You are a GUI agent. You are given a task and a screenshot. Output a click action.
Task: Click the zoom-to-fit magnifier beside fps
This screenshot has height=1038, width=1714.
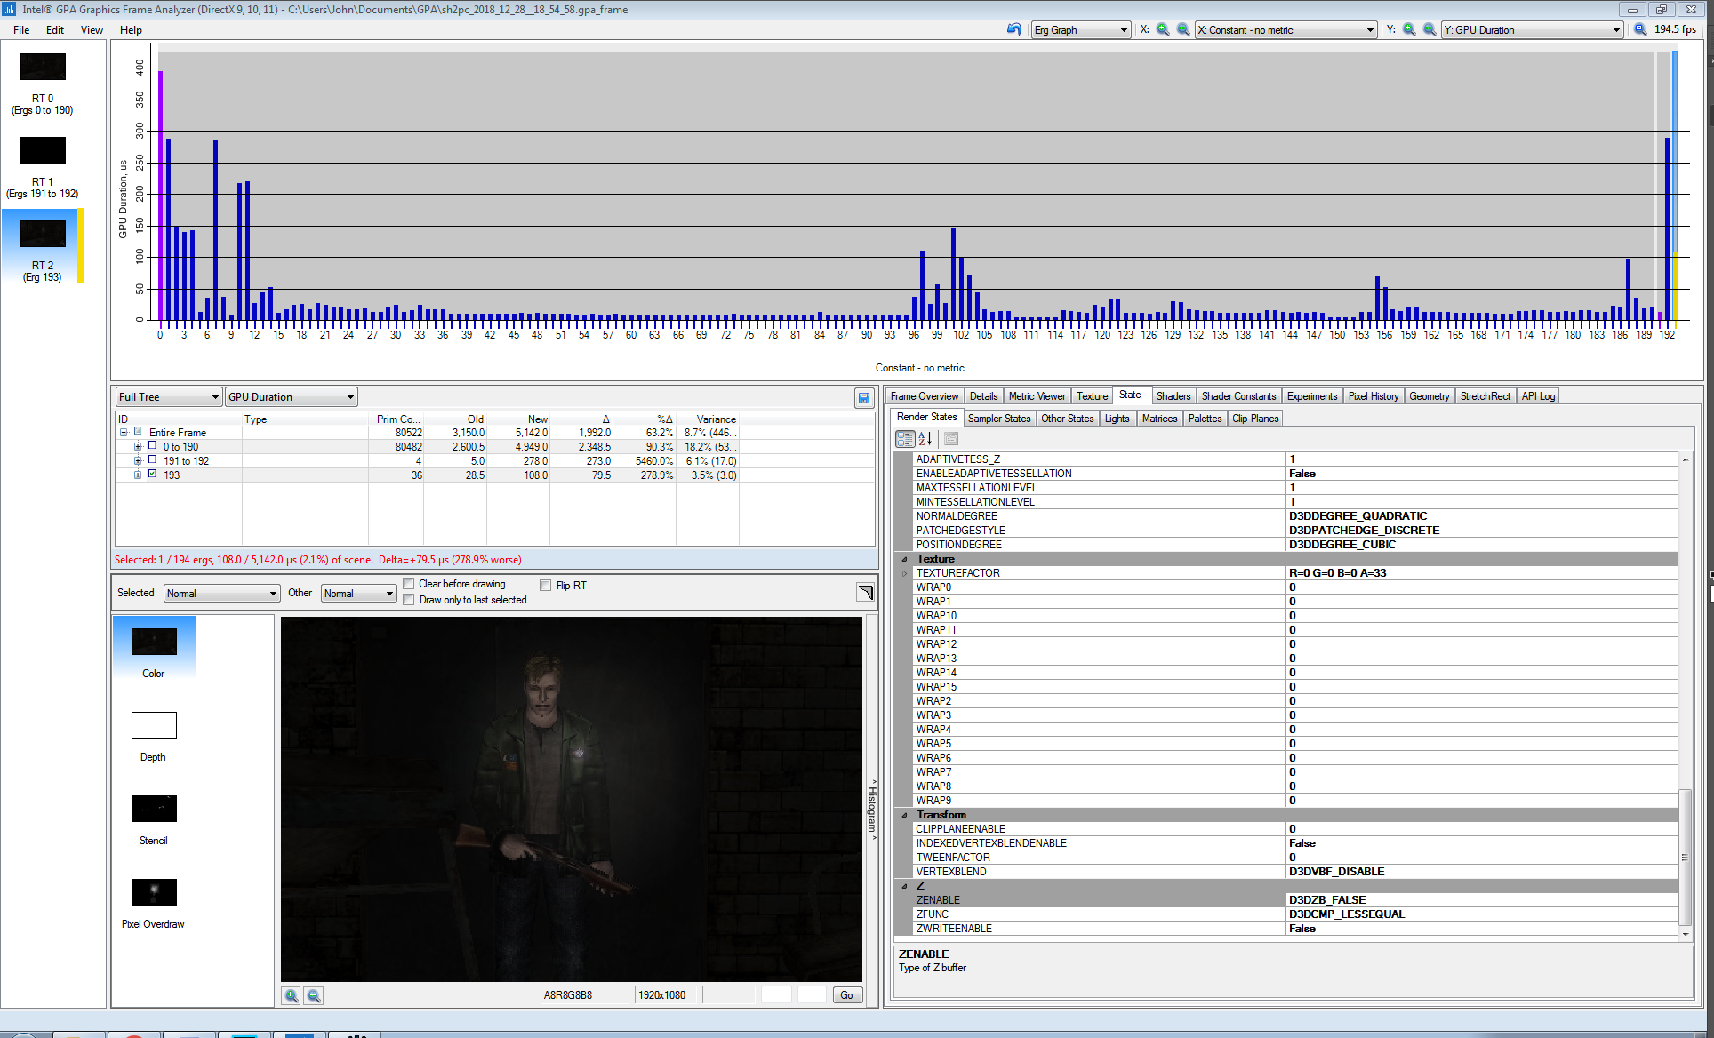1640,29
